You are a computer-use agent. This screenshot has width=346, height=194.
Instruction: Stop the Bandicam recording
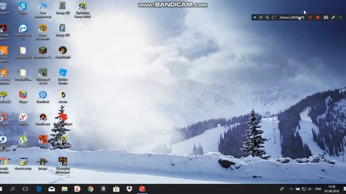pos(318,17)
